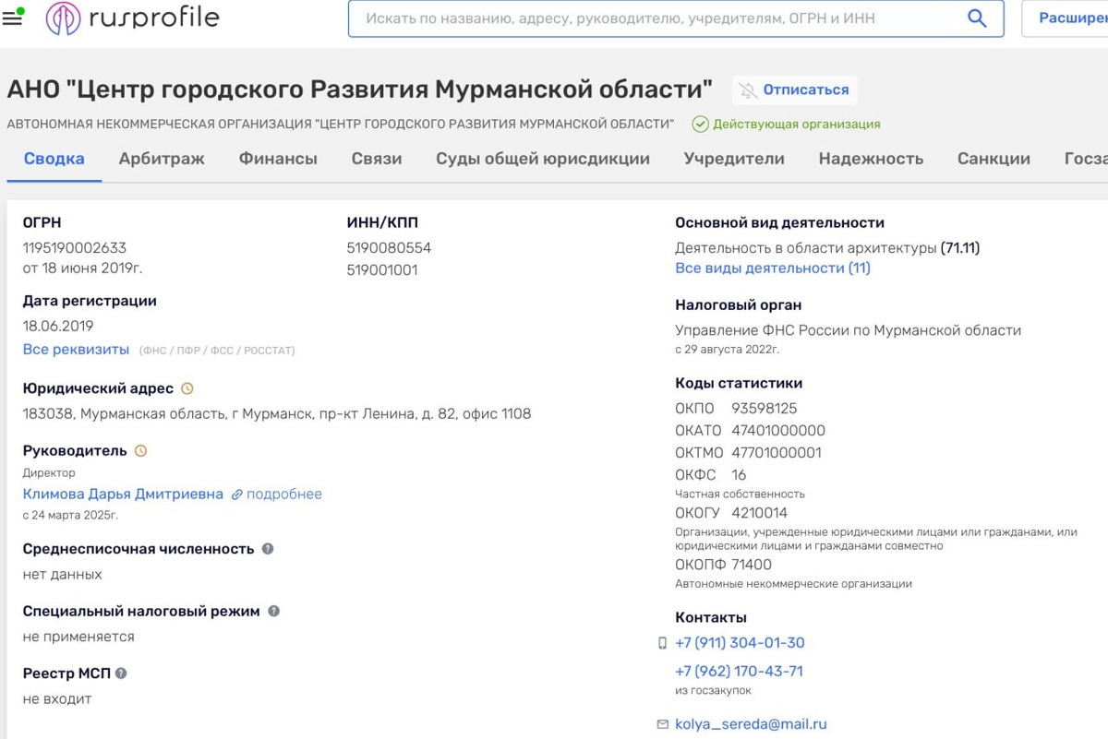Click OKATO code 47401000000
The image size is (1108, 739).
(x=778, y=431)
